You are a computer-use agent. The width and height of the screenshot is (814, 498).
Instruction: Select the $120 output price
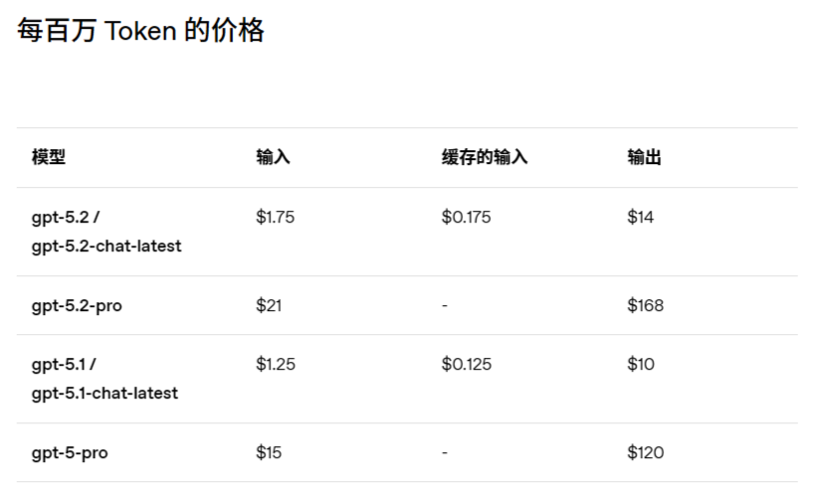click(x=645, y=452)
